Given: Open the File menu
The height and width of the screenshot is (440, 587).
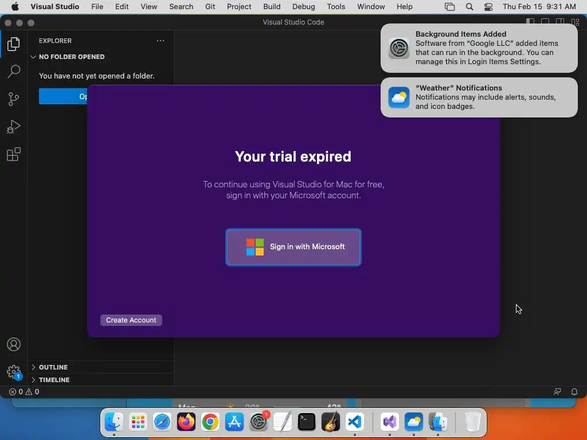Looking at the screenshot, I should (97, 7).
